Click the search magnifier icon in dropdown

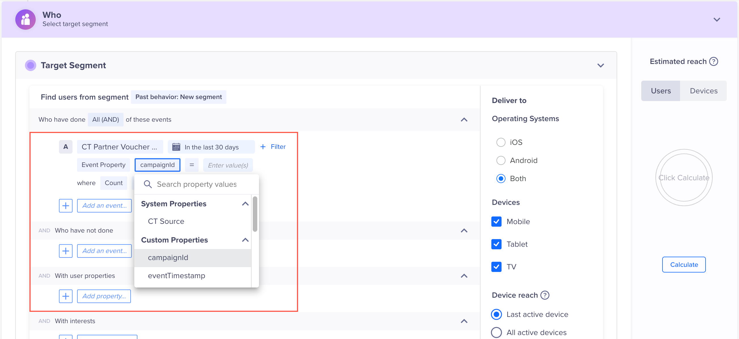click(147, 184)
